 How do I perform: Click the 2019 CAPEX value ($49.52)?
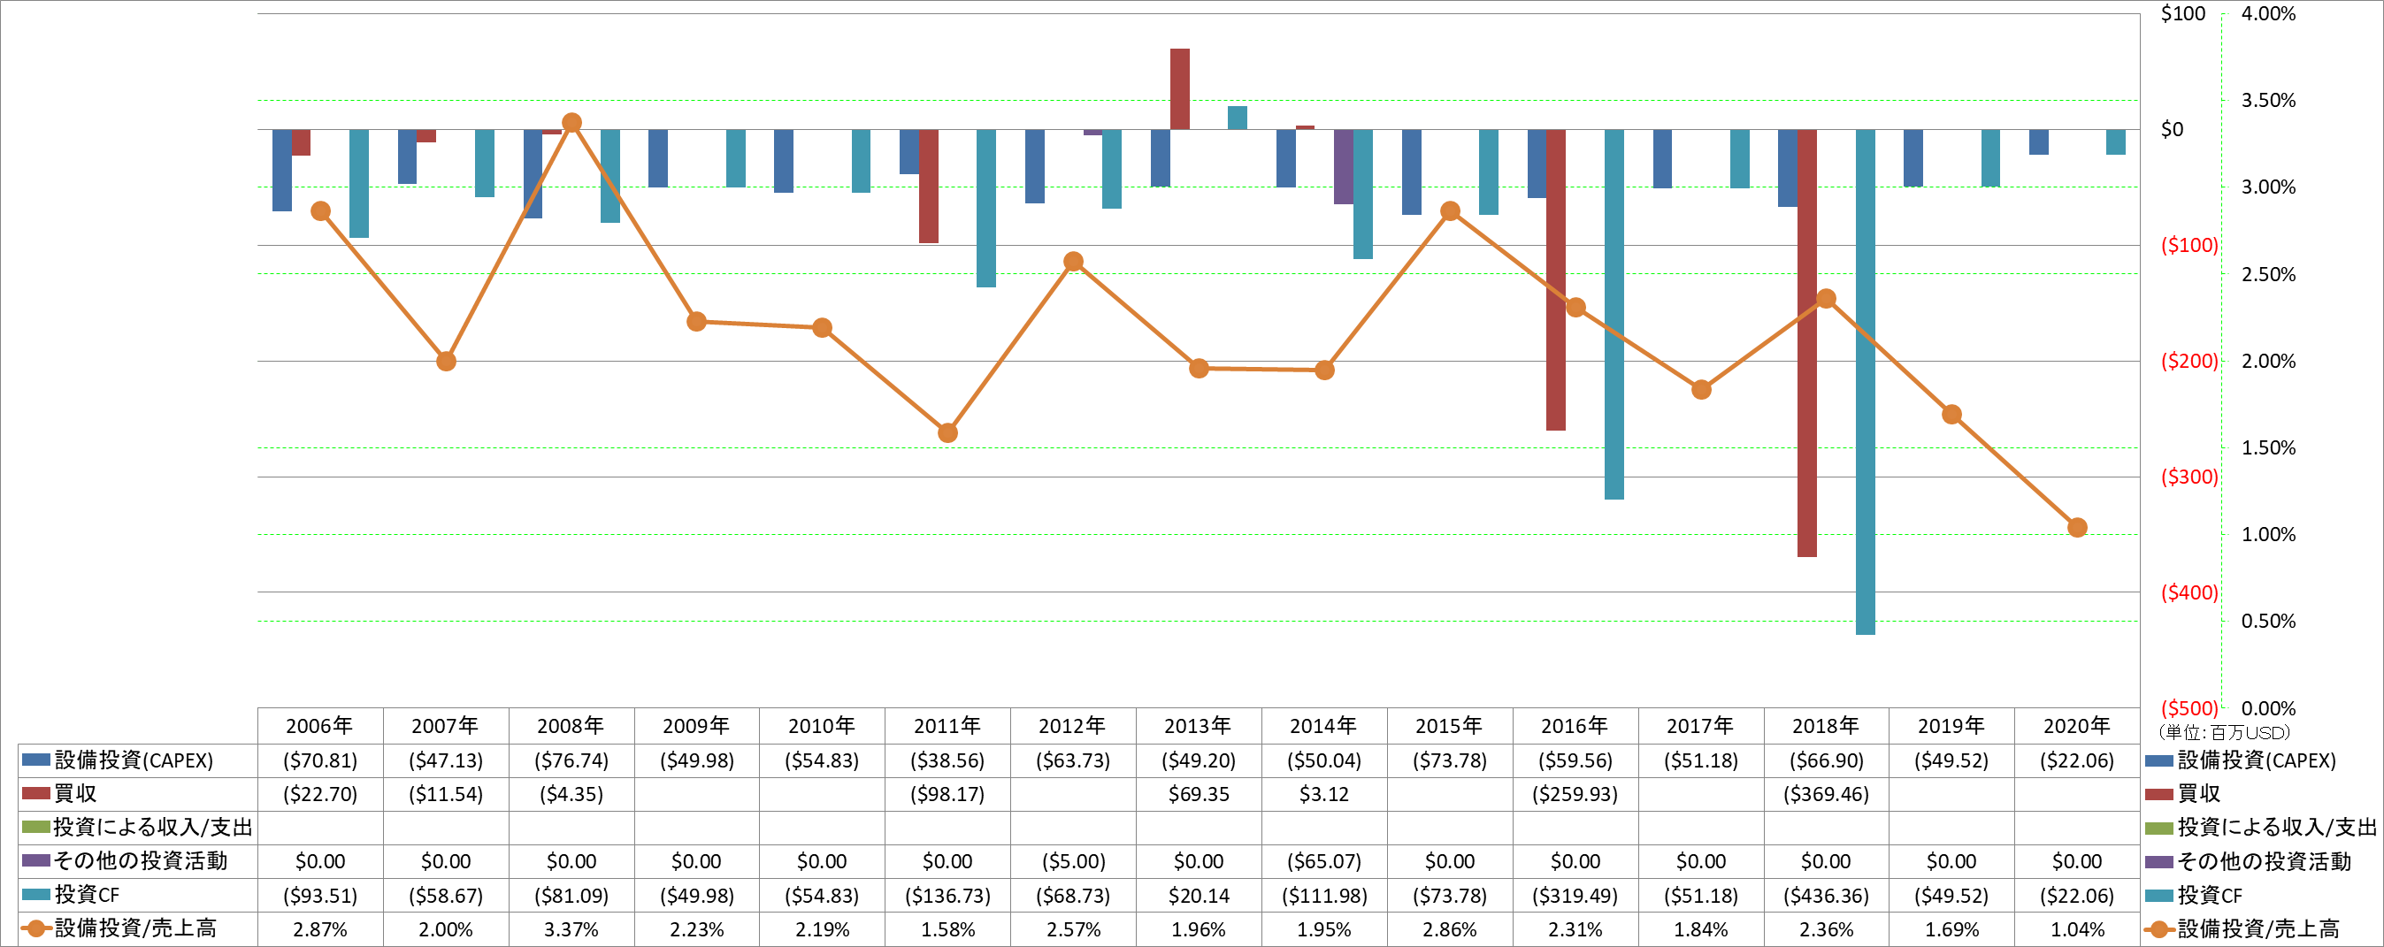[x=1951, y=761]
